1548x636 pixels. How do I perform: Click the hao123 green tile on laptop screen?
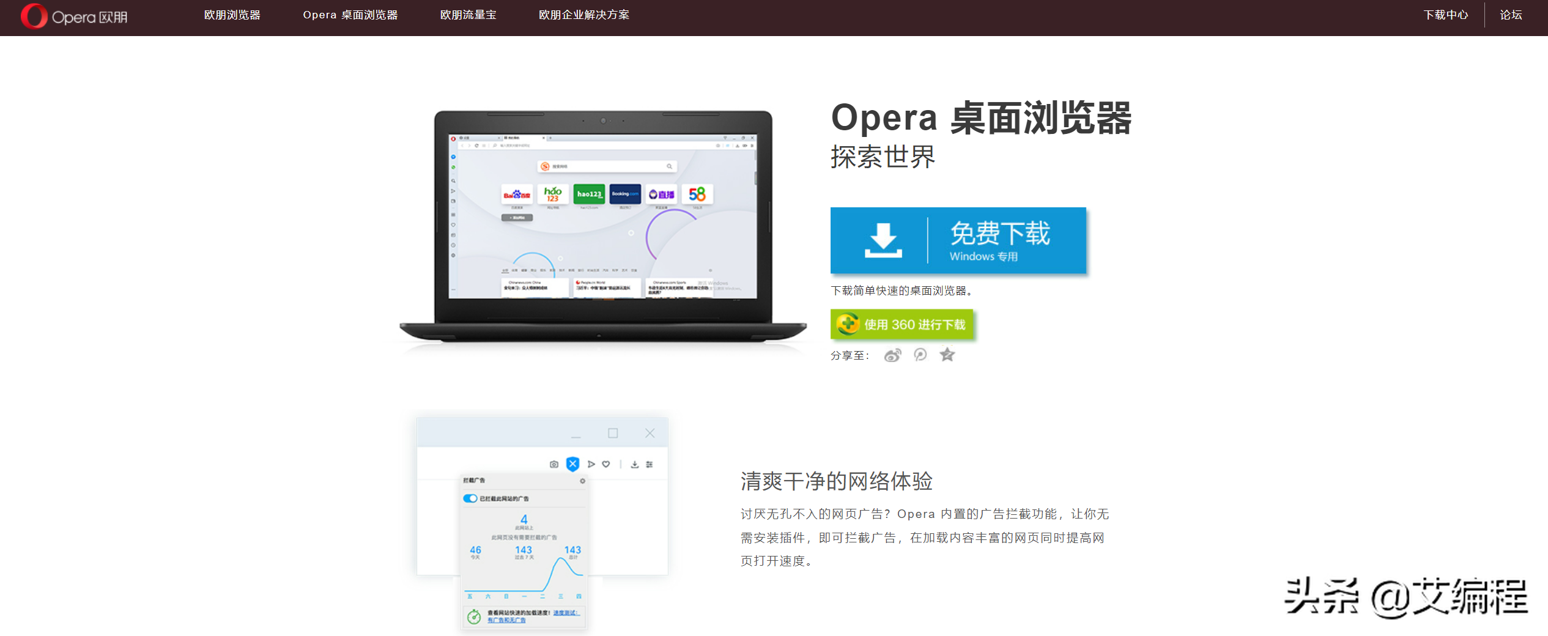click(x=589, y=194)
